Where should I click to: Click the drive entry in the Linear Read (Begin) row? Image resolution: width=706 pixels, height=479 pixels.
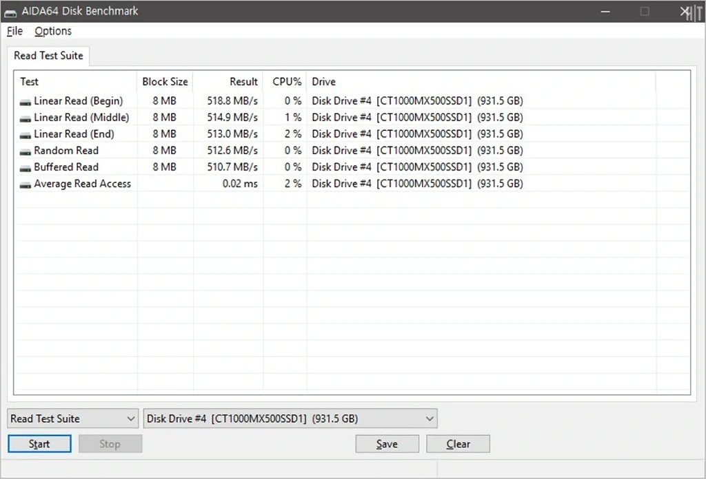(417, 101)
